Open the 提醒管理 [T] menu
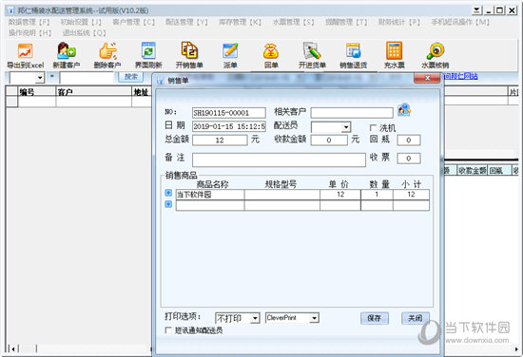The height and width of the screenshot is (357, 523). pyautogui.click(x=346, y=23)
